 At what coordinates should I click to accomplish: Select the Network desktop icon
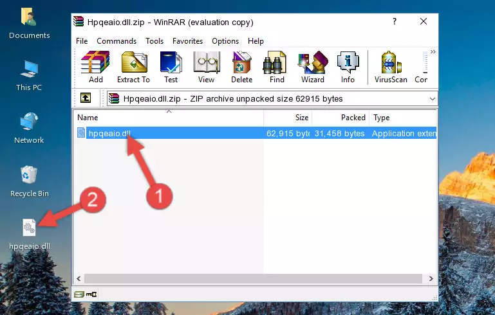pos(29,128)
